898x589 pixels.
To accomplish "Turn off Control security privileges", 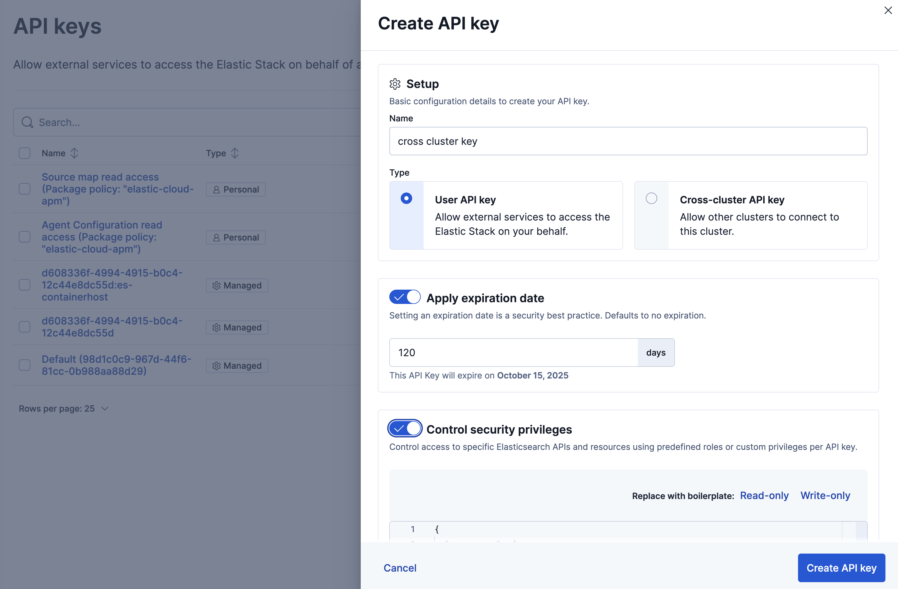I will (x=404, y=428).
